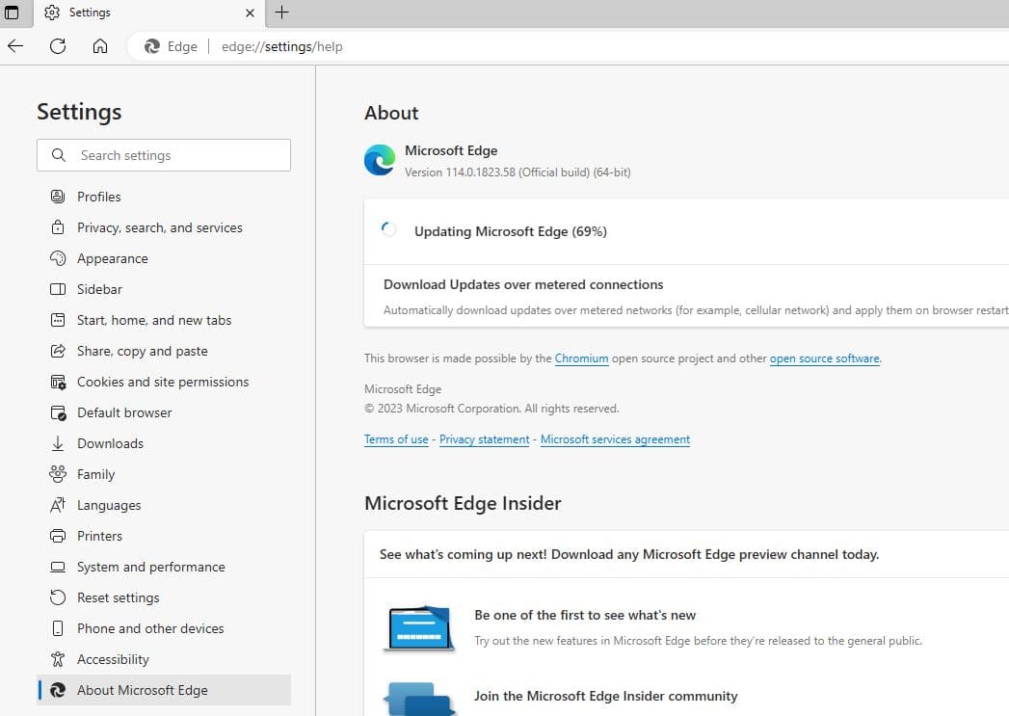Screen dimensions: 1009x716
Task: Open System and performance section
Action: click(150, 567)
